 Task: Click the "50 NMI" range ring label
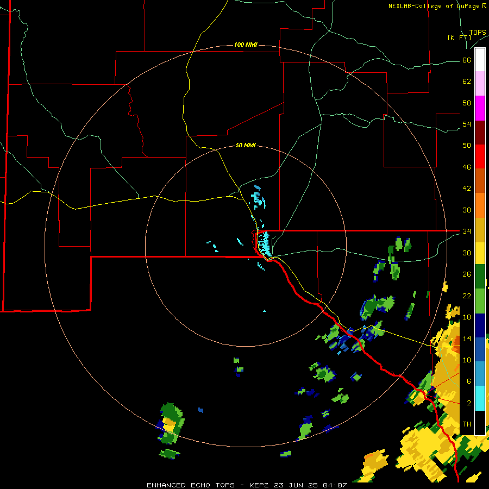(246, 145)
